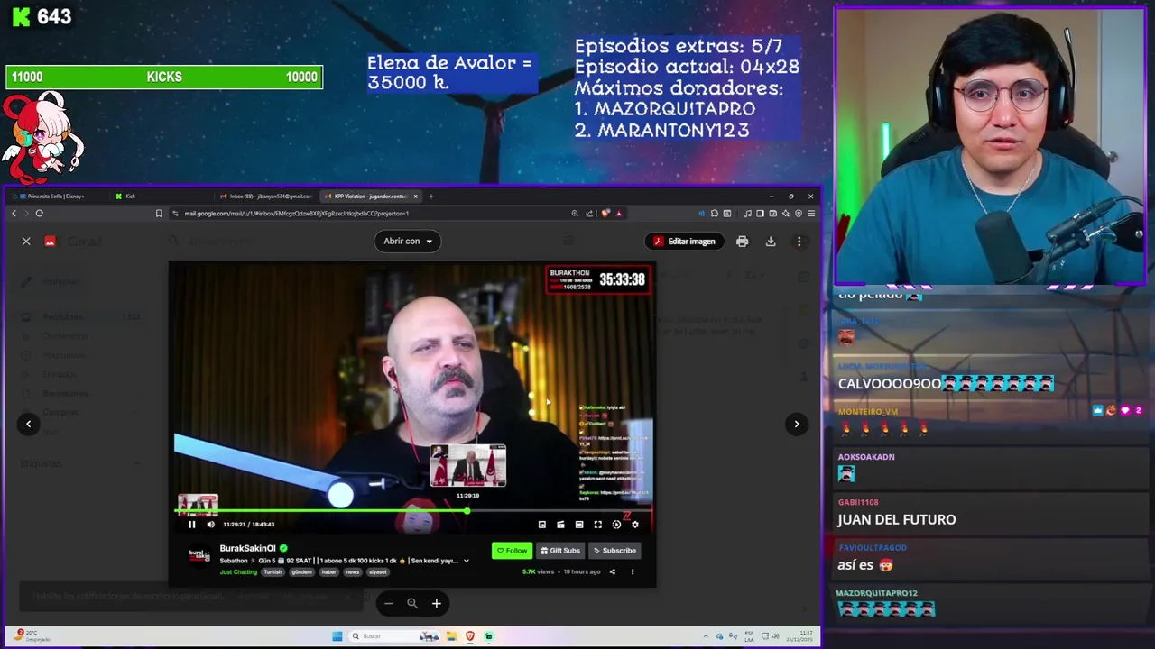The width and height of the screenshot is (1155, 649).
Task: Toggle theater mode in the Kick player
Action: (x=578, y=525)
